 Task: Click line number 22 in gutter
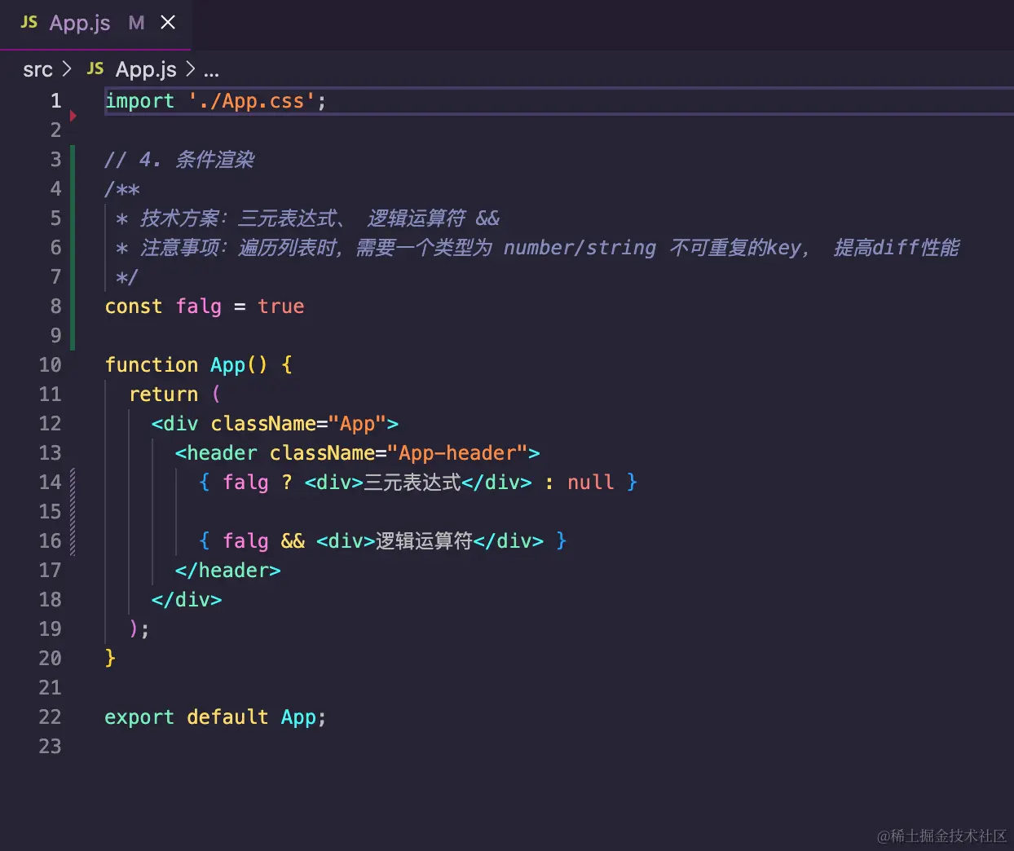click(x=50, y=717)
